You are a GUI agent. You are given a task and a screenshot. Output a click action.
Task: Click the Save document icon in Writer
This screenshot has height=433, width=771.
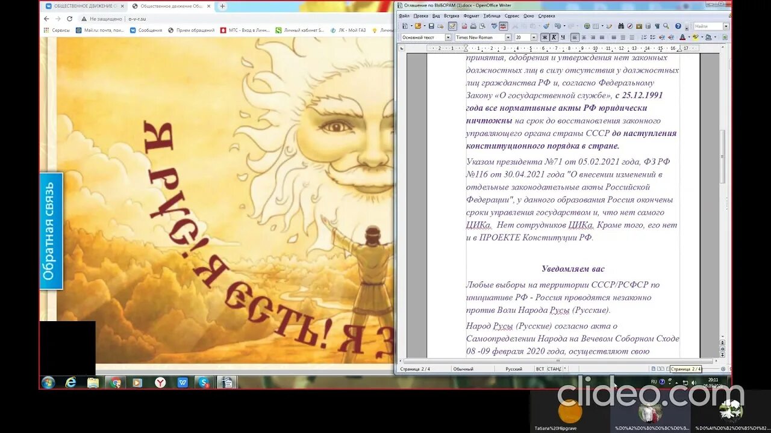431,26
